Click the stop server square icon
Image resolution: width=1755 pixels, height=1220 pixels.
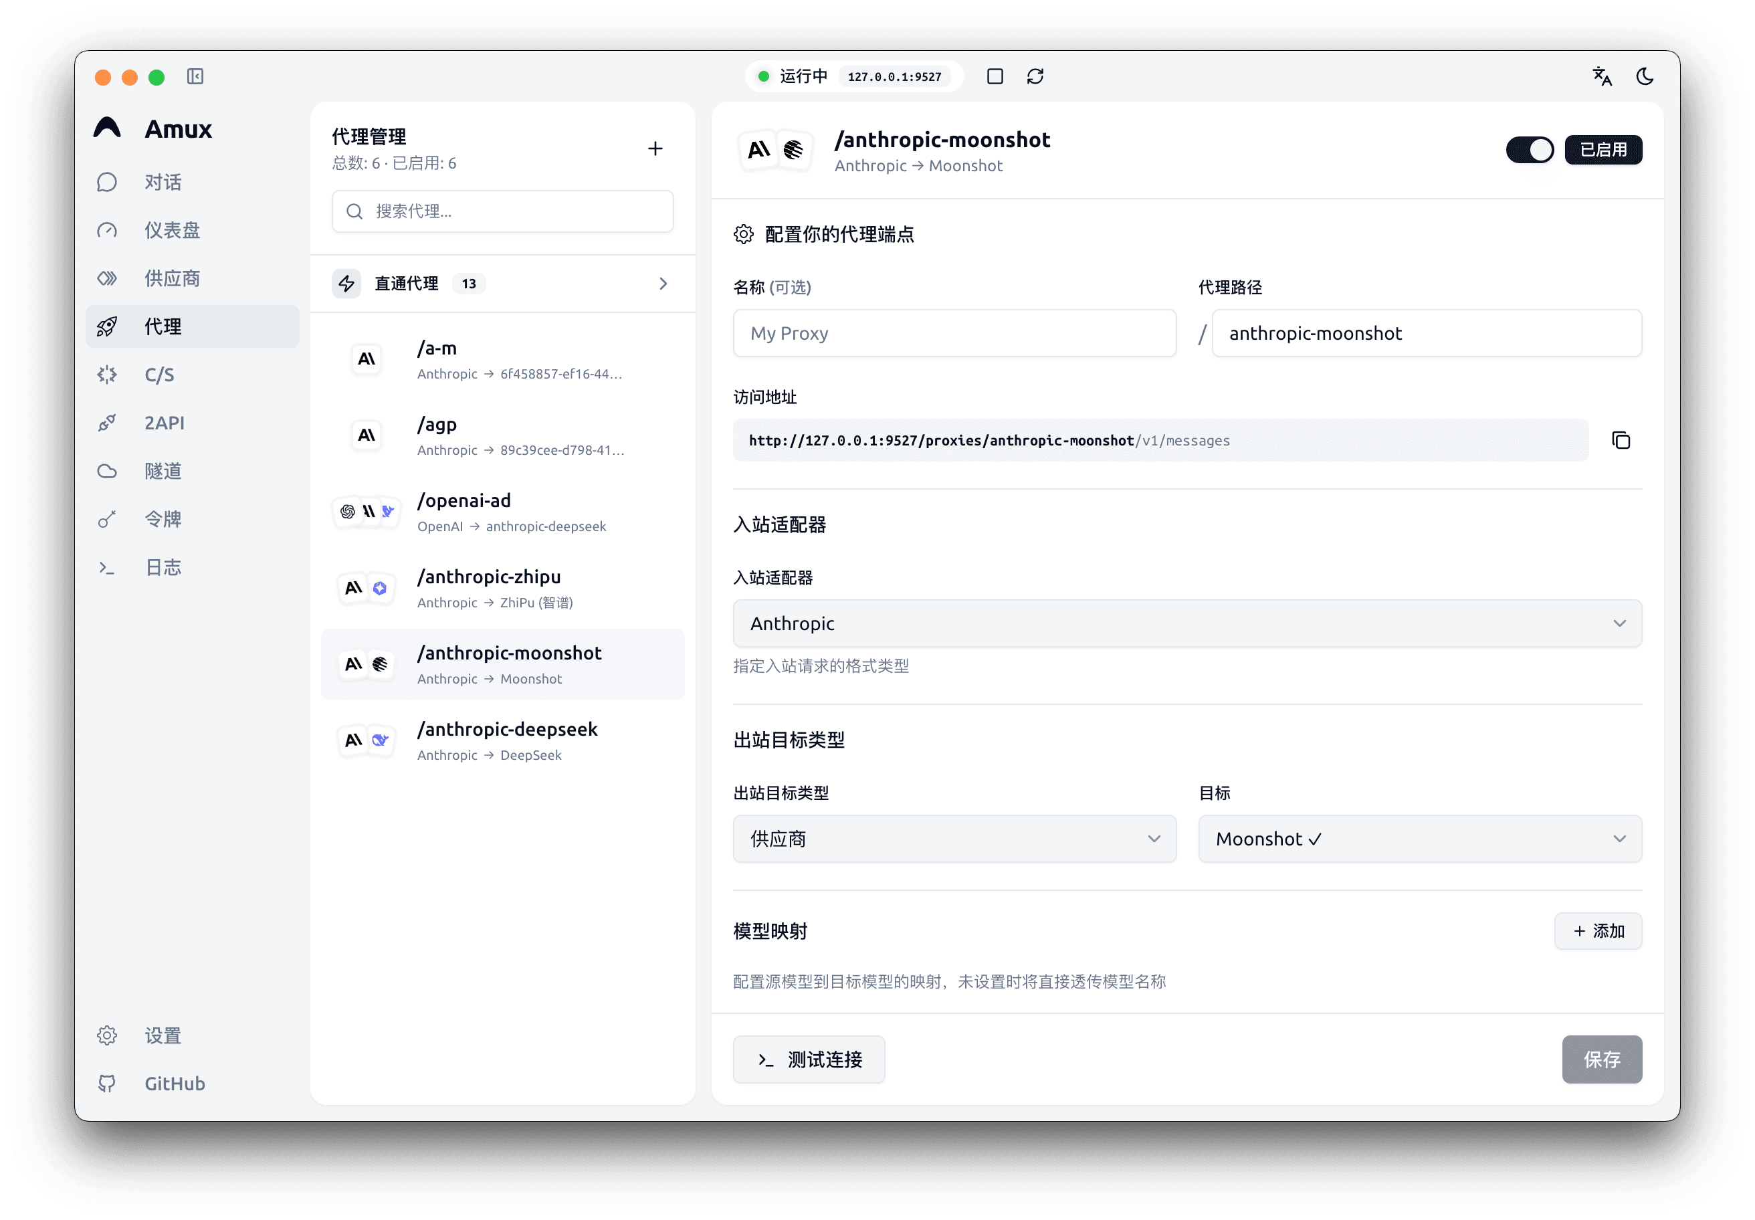(995, 76)
